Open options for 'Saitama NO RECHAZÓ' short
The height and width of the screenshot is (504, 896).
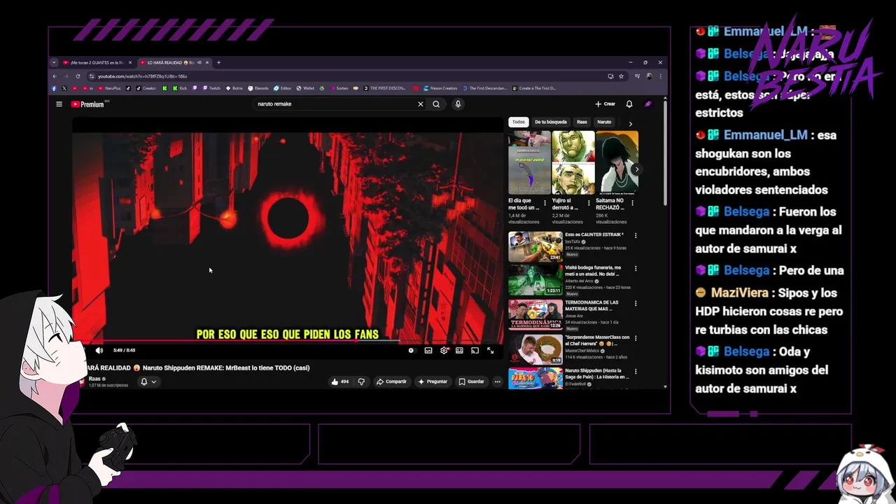(x=632, y=203)
